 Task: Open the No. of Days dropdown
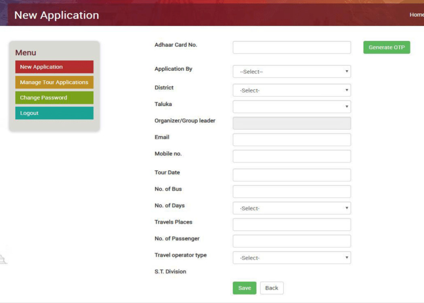[292, 208]
